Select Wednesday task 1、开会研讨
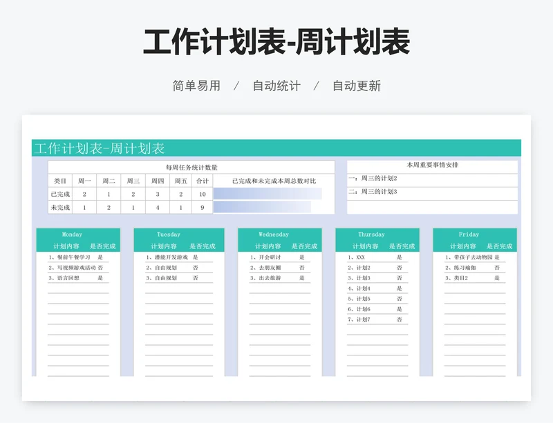Image resolution: width=553 pixels, height=423 pixels. [x=265, y=257]
